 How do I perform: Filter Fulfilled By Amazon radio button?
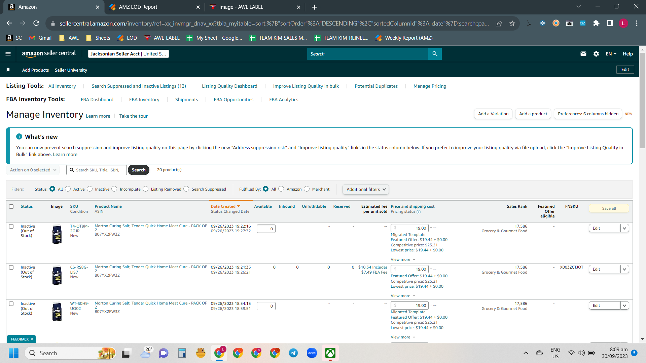tap(281, 189)
